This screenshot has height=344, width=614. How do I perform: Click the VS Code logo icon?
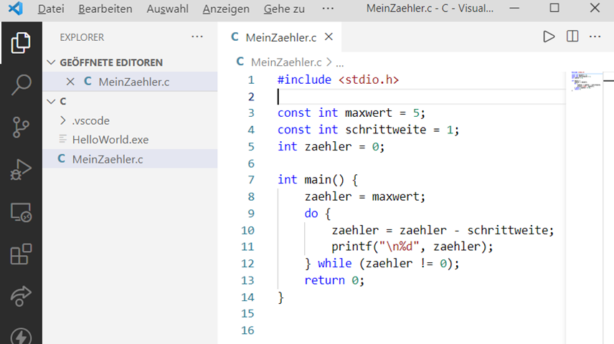16,8
